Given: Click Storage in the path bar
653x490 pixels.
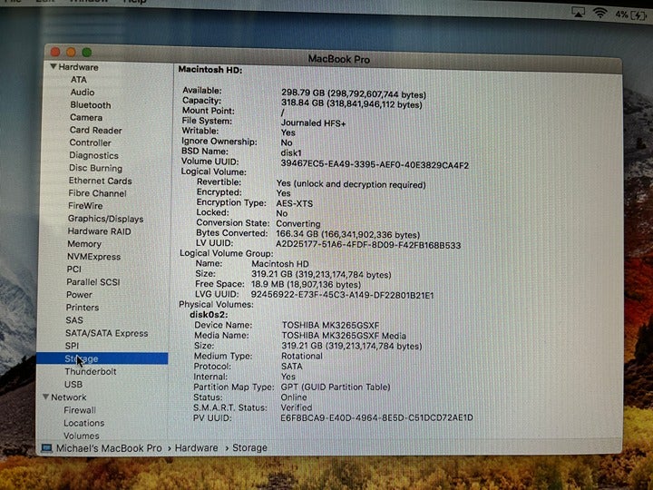Looking at the screenshot, I should [249, 448].
